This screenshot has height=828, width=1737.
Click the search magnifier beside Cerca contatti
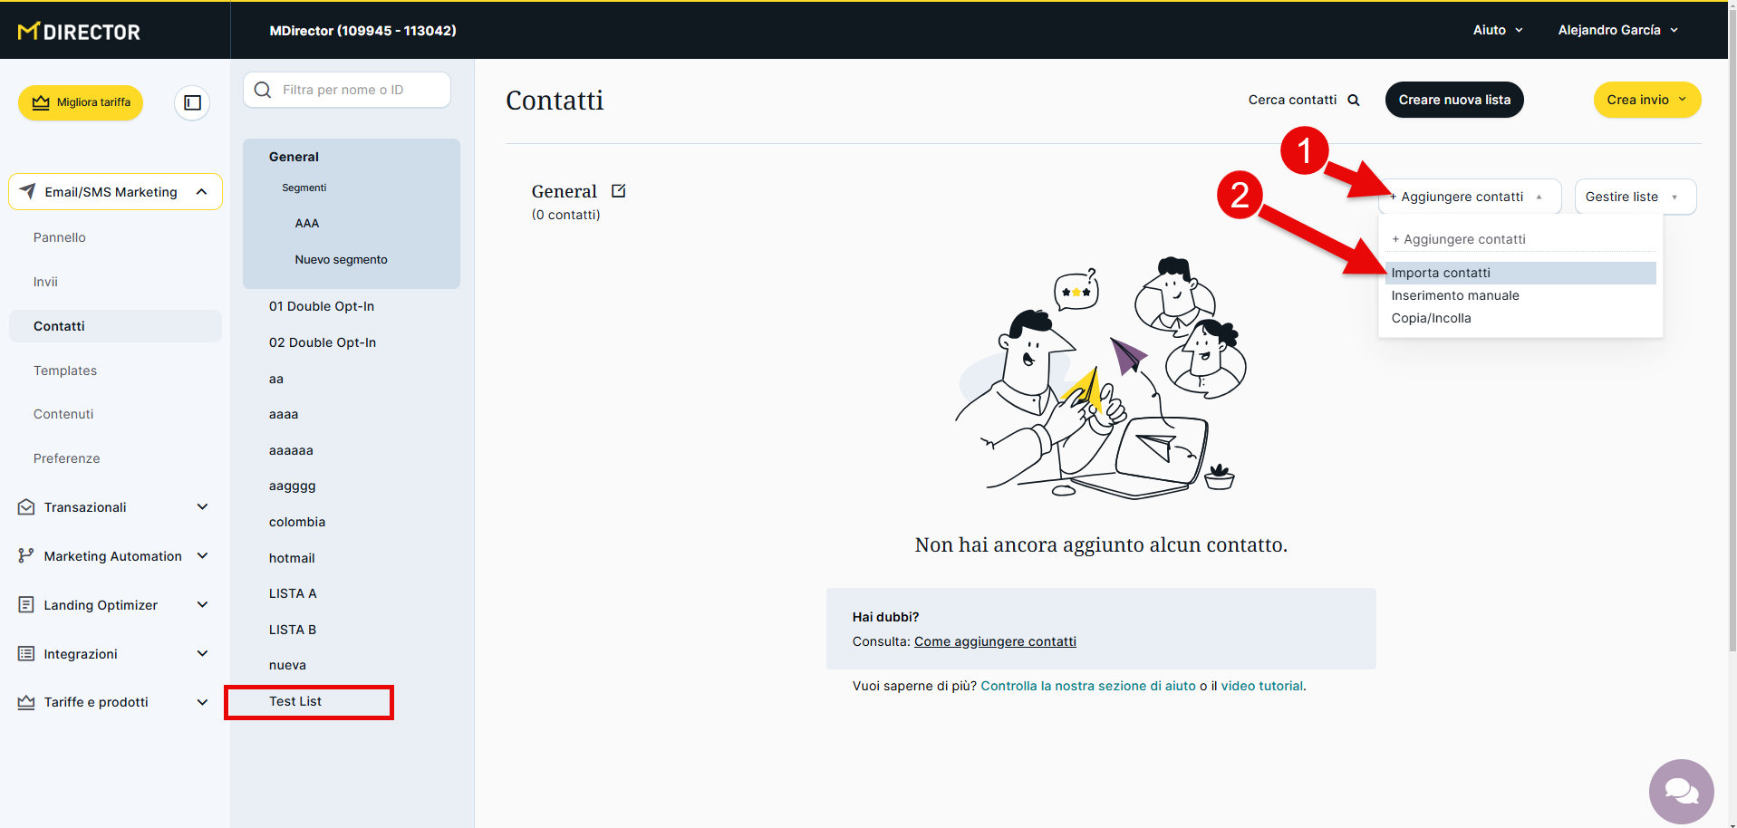pyautogui.click(x=1354, y=101)
